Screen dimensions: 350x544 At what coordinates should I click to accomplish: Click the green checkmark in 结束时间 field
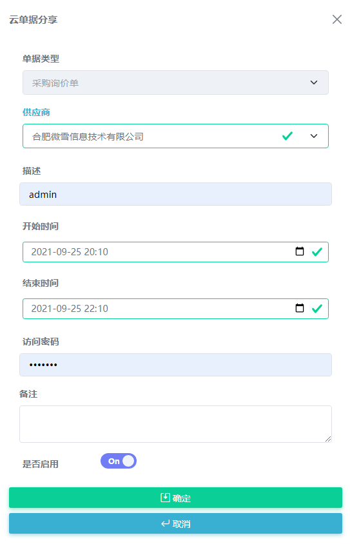pos(316,309)
